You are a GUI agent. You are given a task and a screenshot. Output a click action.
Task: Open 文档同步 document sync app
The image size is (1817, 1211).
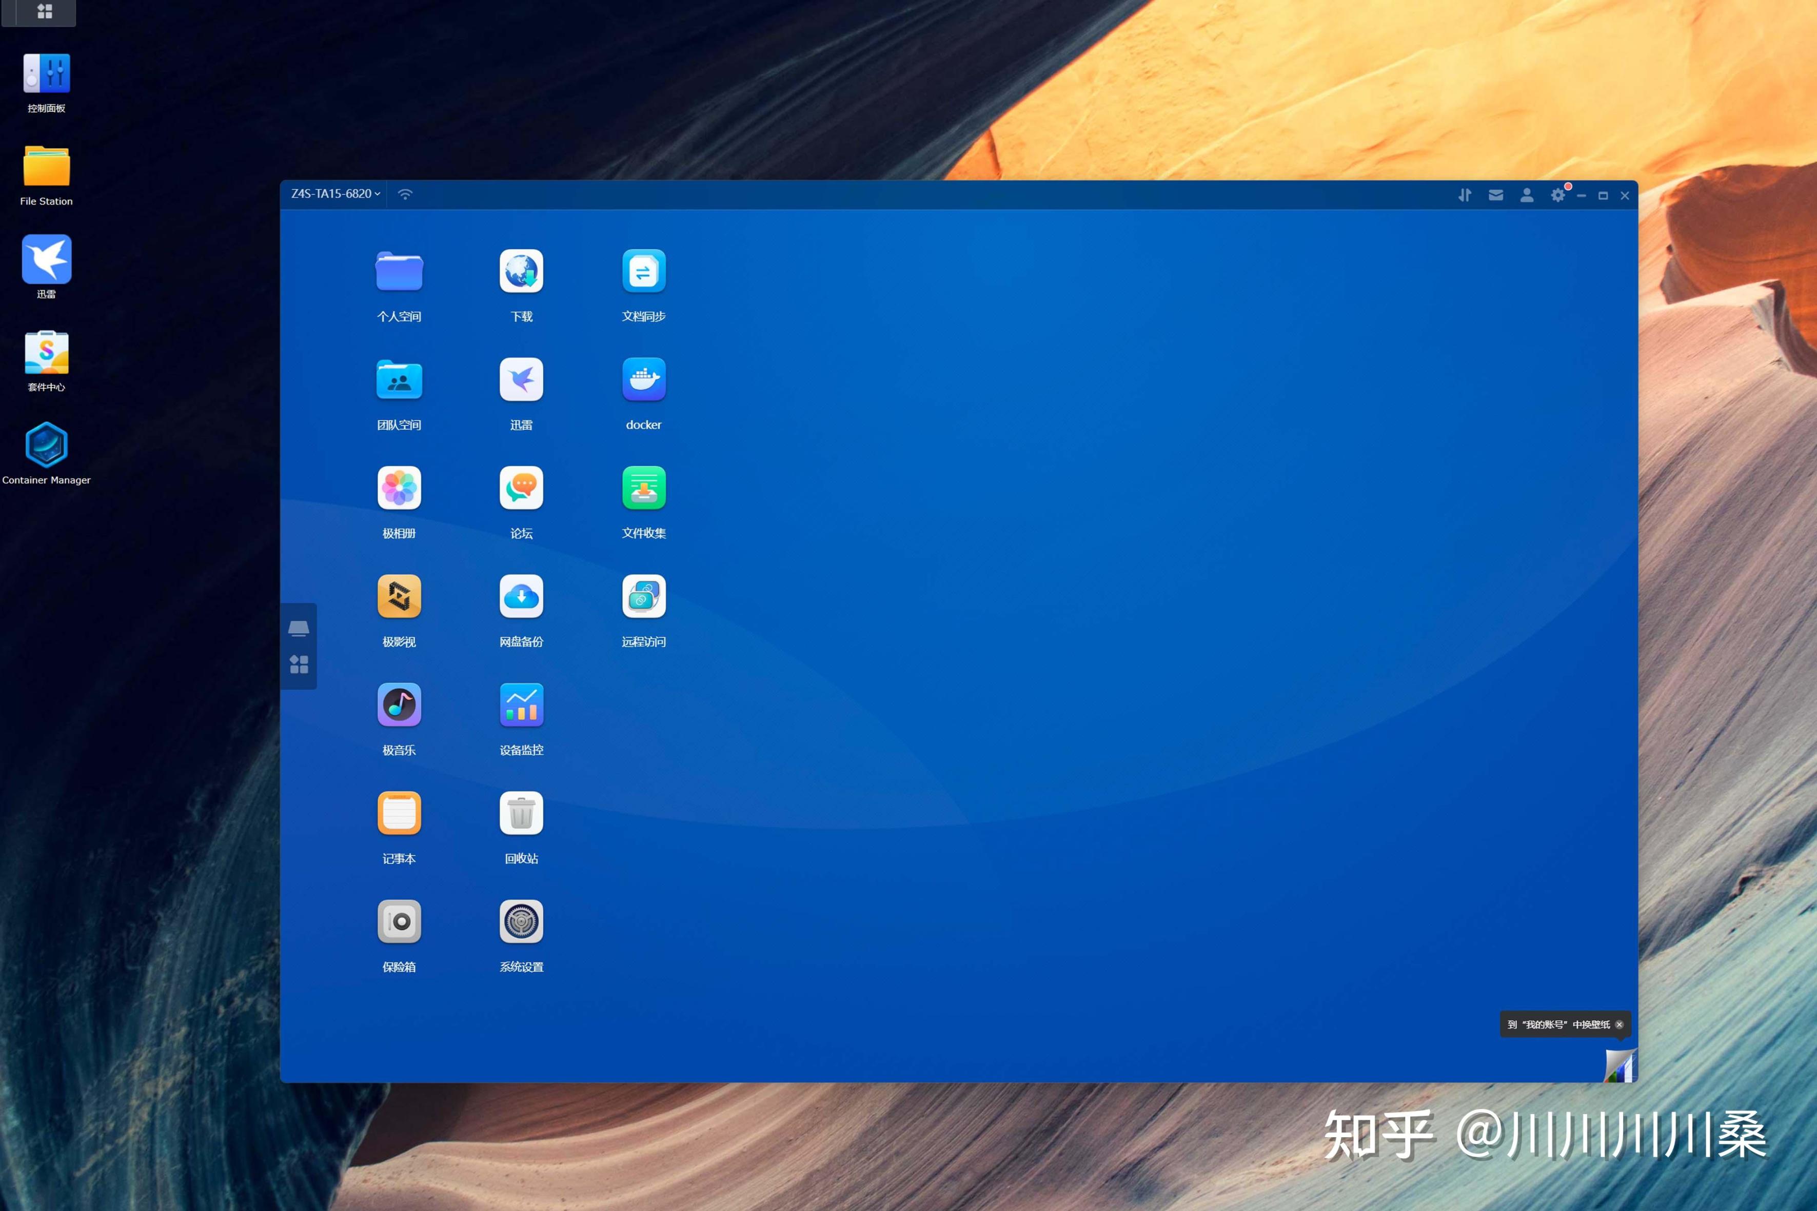(643, 271)
